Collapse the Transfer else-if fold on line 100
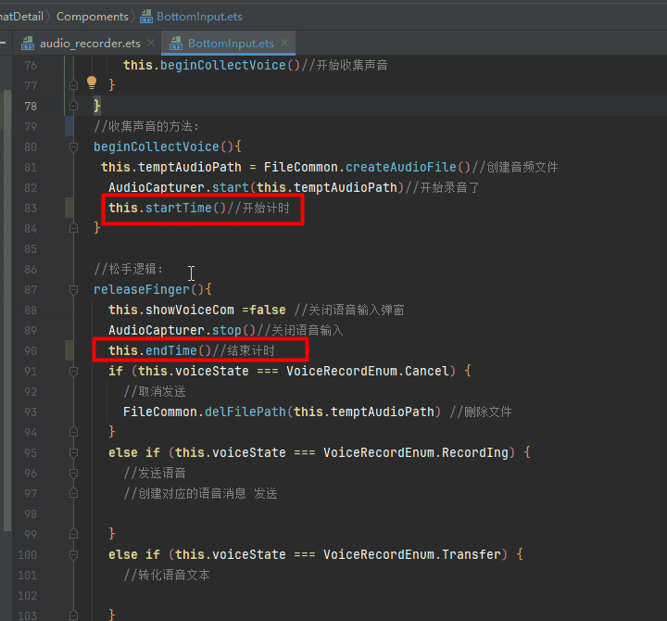 (72, 554)
